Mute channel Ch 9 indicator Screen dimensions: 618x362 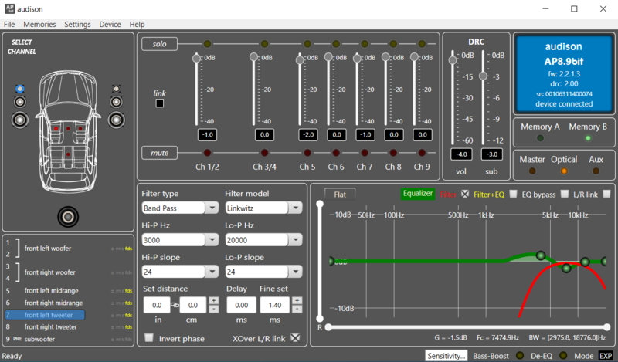click(422, 153)
